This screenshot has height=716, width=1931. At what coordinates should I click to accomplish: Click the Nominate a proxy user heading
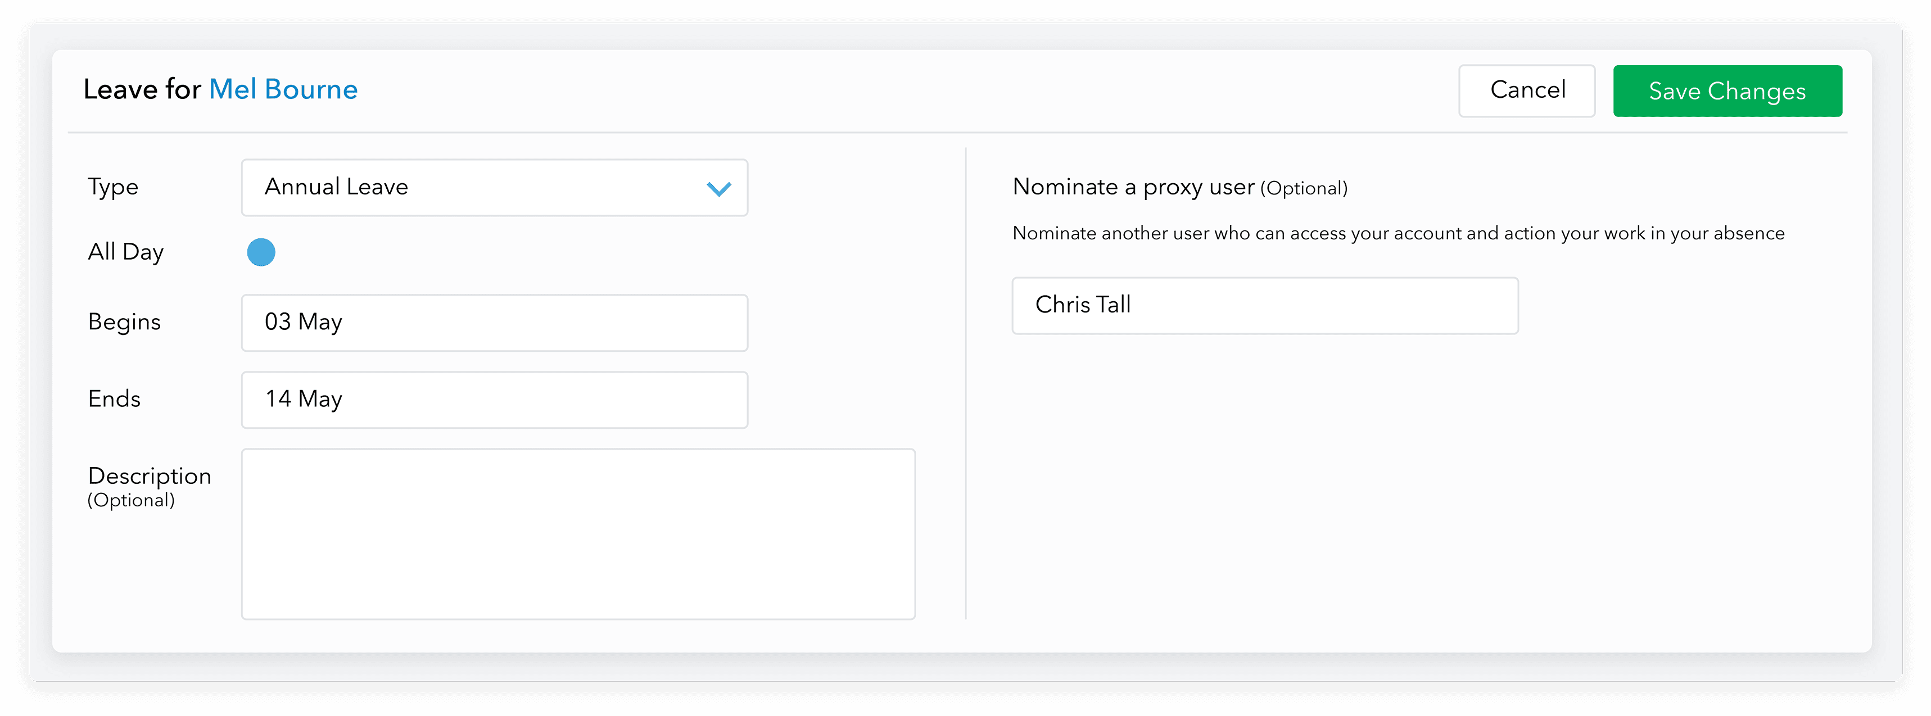click(x=1133, y=188)
